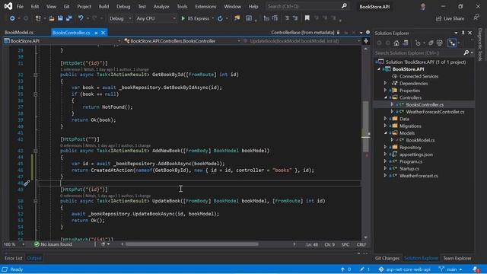
Task: Click the Search Solution Explorer input field
Action: click(x=418, y=53)
